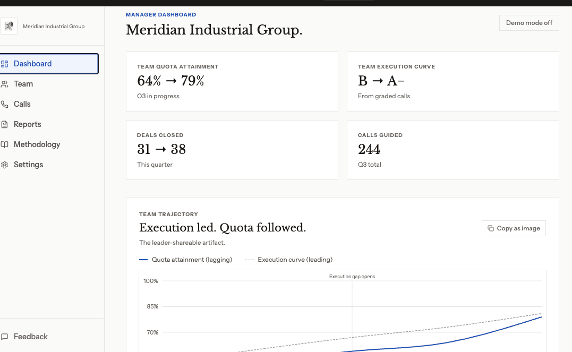Go to the Team section

49,84
